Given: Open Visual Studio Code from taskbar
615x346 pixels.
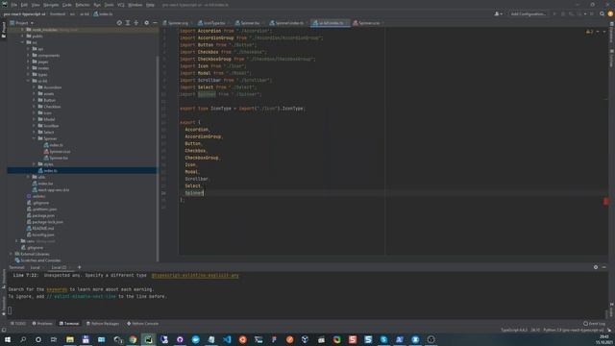Looking at the screenshot, I should coord(227,339).
